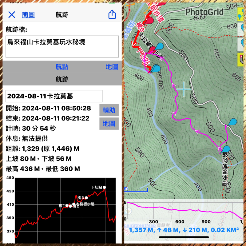Switch to the 航點 waypoints tab
246x246 pixels.
[62, 67]
